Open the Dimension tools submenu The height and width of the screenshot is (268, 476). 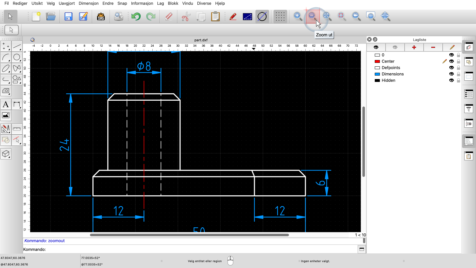(17, 104)
